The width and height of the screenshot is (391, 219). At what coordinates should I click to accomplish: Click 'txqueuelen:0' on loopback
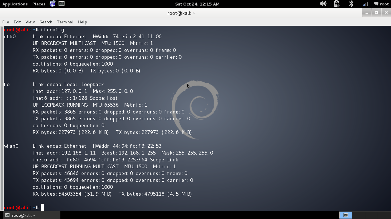(x=87, y=125)
